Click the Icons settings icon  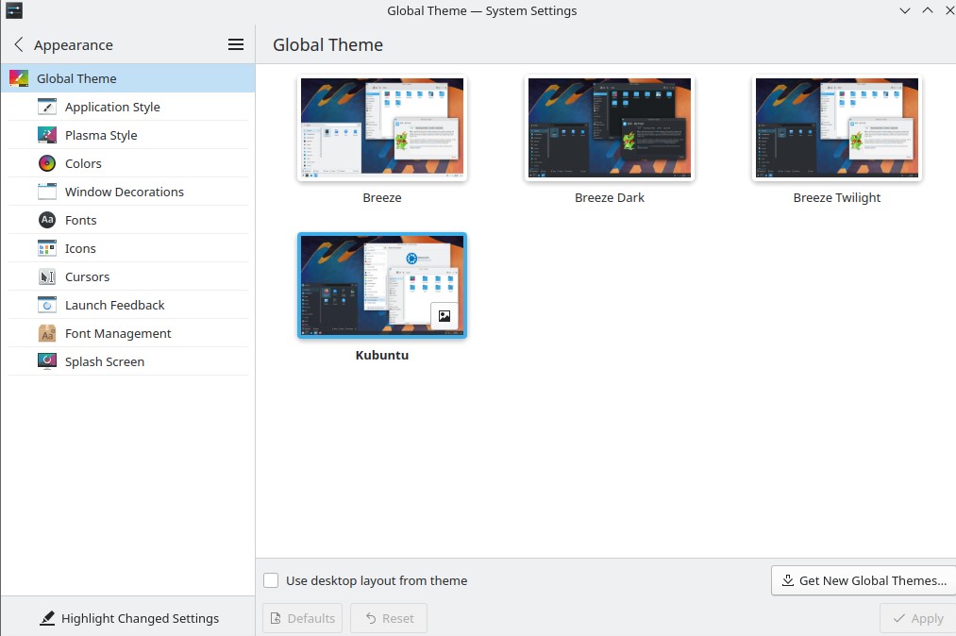(47, 248)
